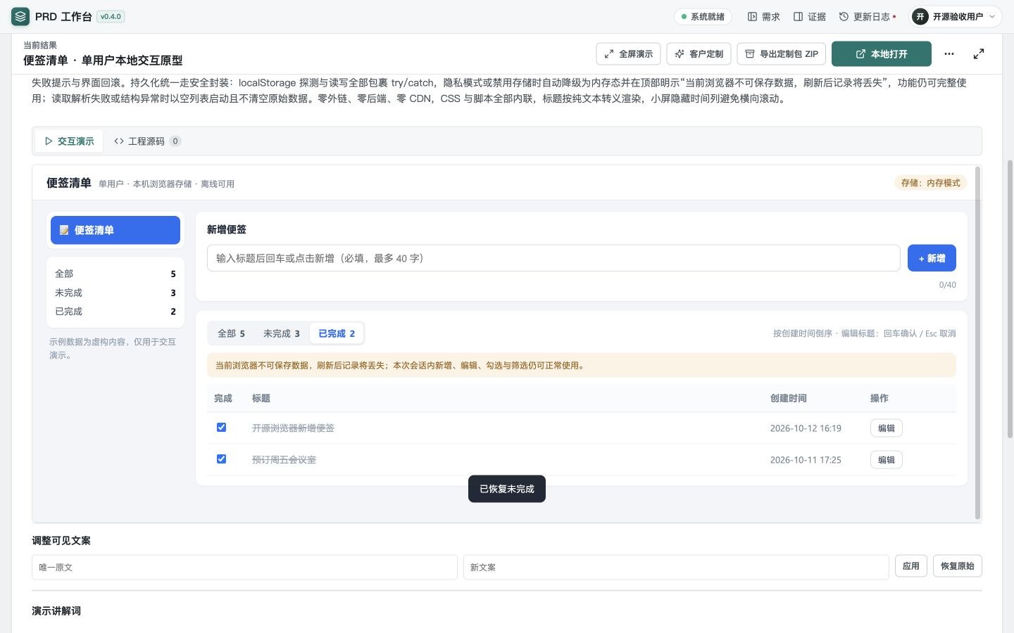Click the user avatar 开
The image size is (1014, 633).
tap(920, 17)
